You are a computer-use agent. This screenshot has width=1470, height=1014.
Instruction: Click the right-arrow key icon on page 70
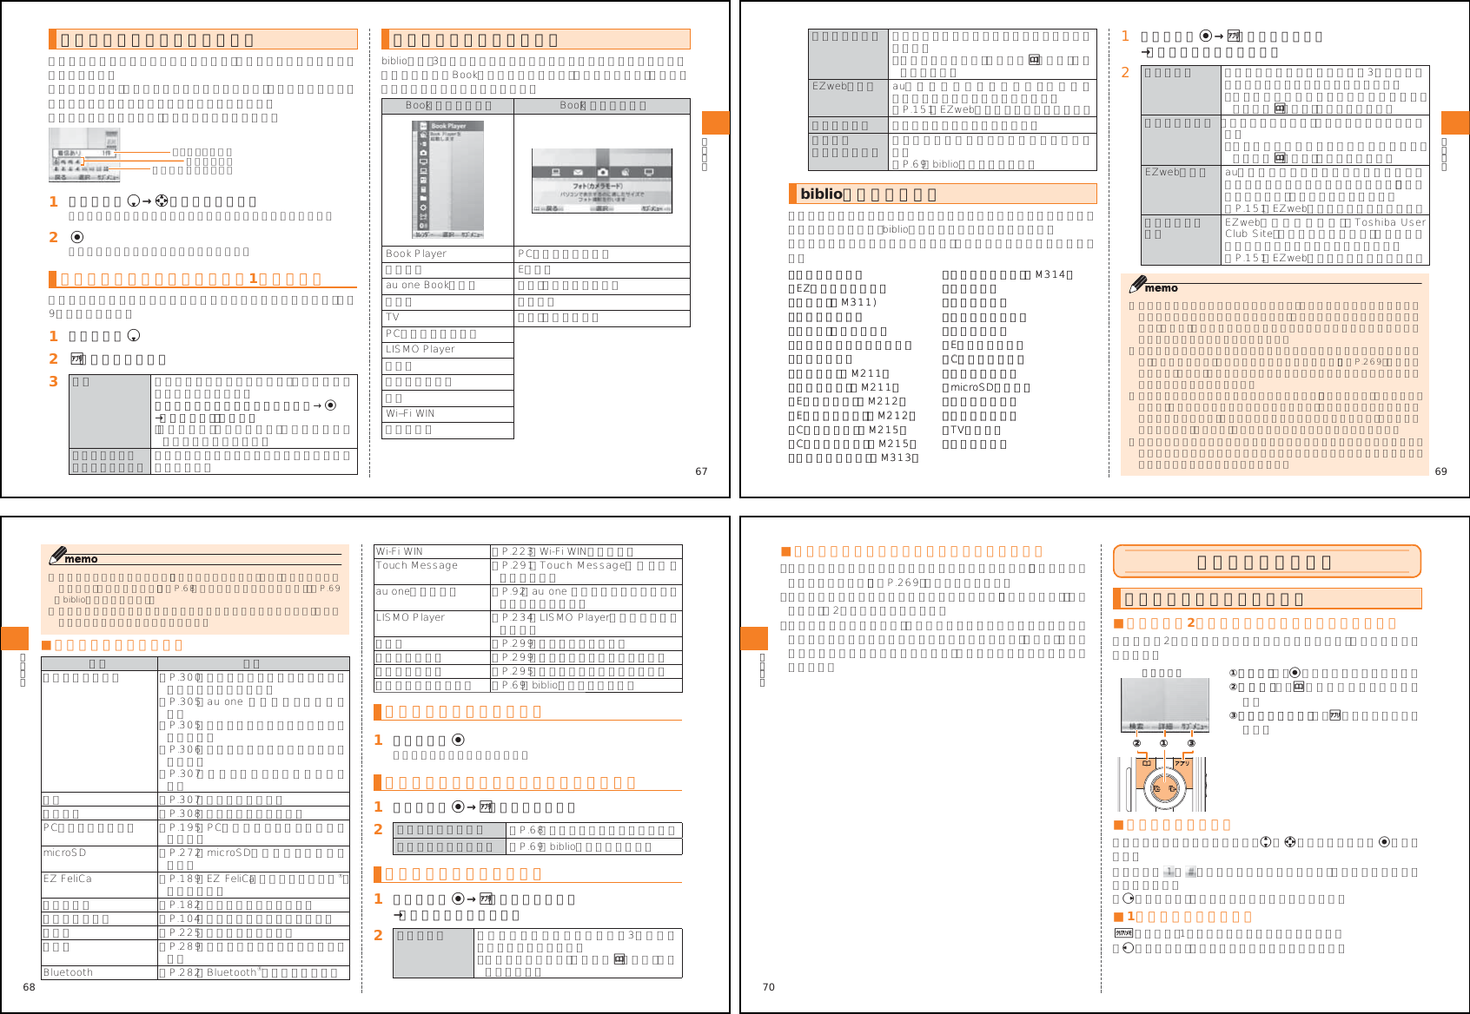point(1128,899)
